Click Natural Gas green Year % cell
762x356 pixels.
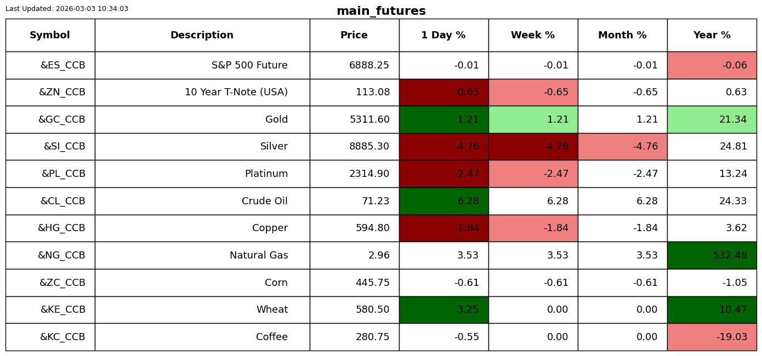pyautogui.click(x=712, y=256)
